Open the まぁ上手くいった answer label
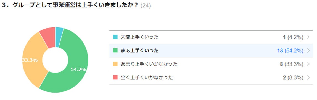The width and height of the screenshot is (317, 100). click(140, 51)
